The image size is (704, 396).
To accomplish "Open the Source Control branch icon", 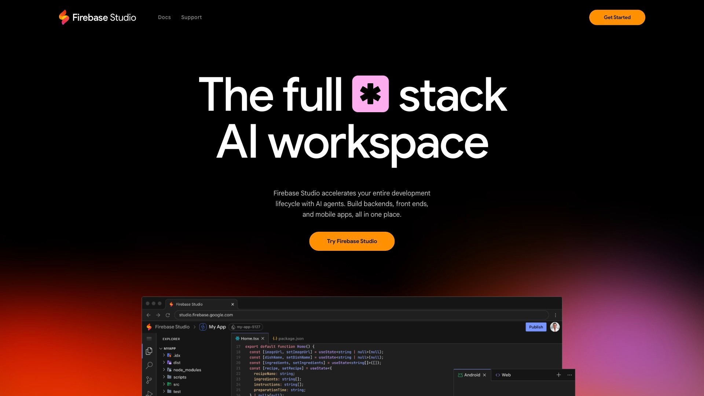I will pyautogui.click(x=149, y=380).
